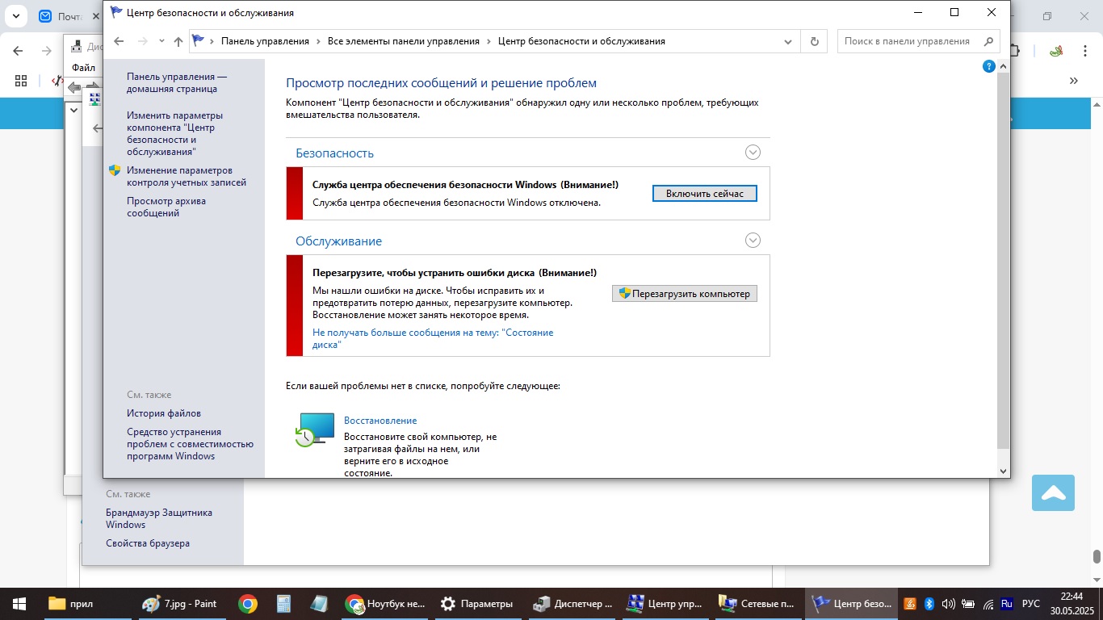
Task: Open 'Изменить параметры компонента' link
Action: (174, 133)
